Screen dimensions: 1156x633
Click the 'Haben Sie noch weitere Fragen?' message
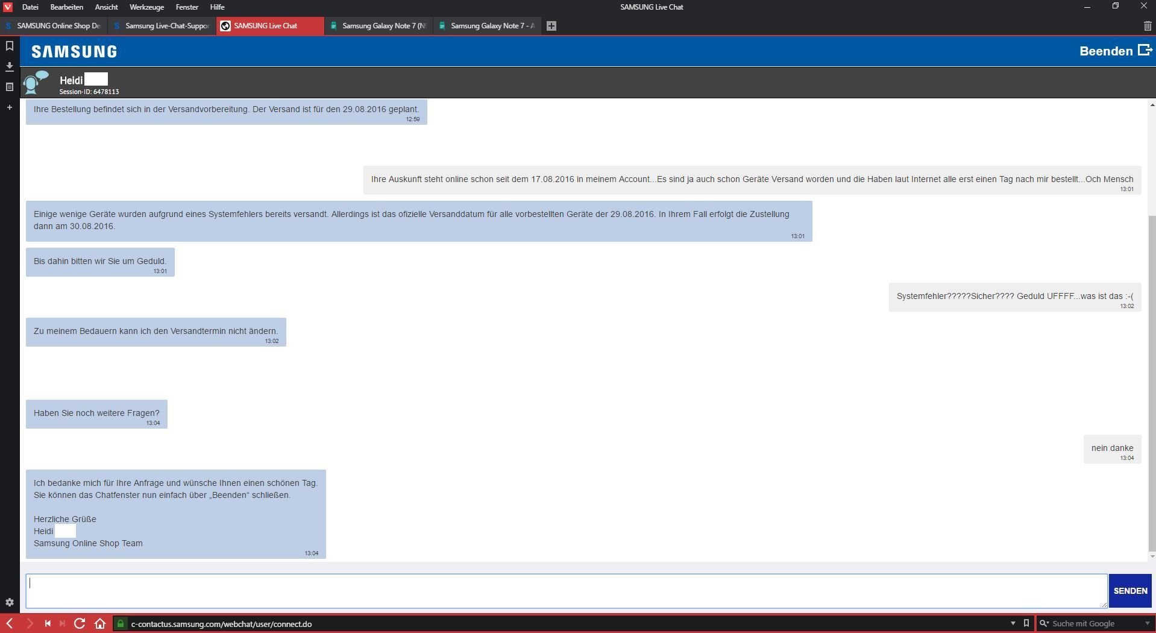[x=96, y=414]
